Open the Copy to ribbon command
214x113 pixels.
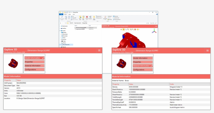(x=83, y=18)
